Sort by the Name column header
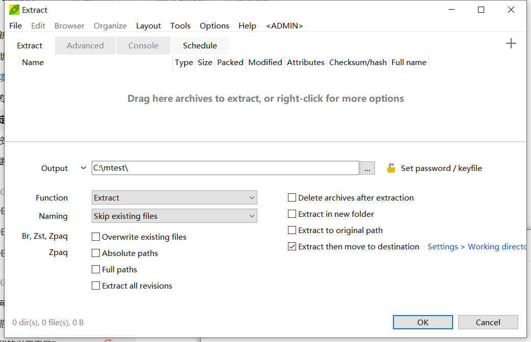 coord(96,63)
